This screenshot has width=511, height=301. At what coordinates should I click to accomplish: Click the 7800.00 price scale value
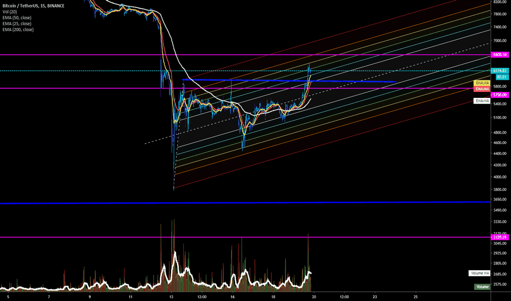coord(500,14)
